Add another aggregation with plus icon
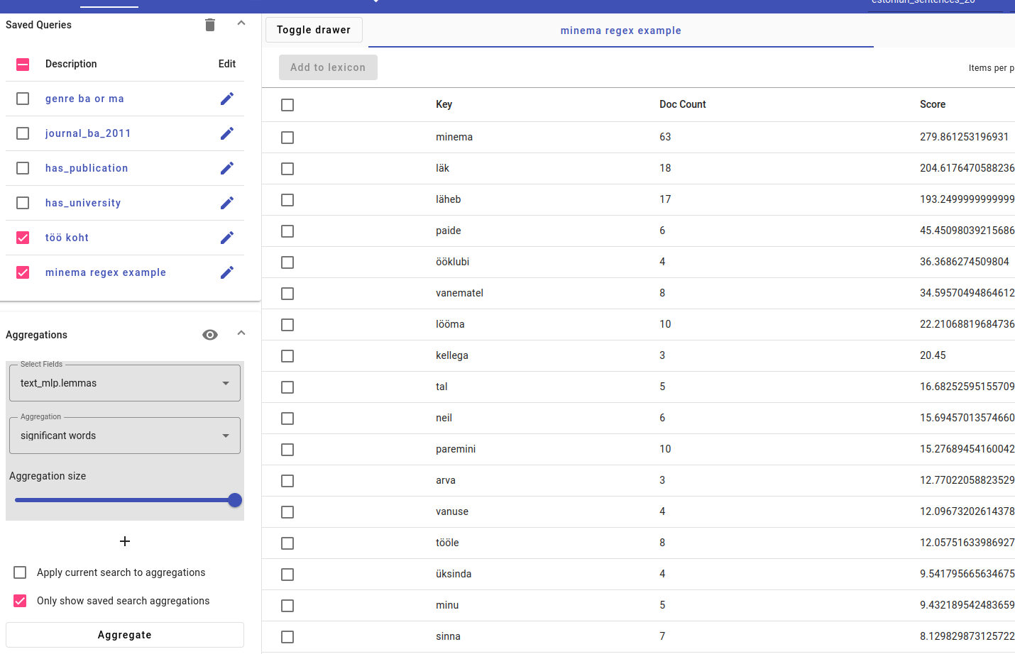The width and height of the screenshot is (1015, 654). 125,541
